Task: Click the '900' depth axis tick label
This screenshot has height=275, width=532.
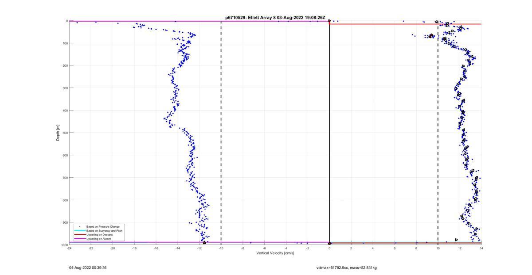Action: click(x=65, y=222)
